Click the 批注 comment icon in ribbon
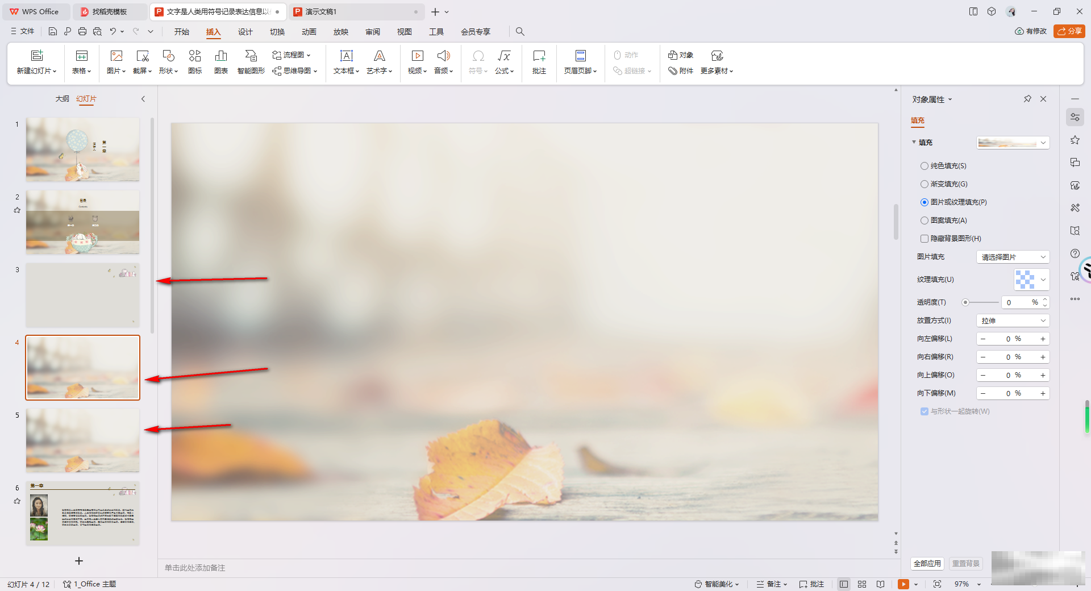 (539, 61)
